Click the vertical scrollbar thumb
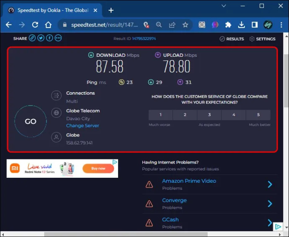Viewport: 289px width, 237px height. (286, 81)
